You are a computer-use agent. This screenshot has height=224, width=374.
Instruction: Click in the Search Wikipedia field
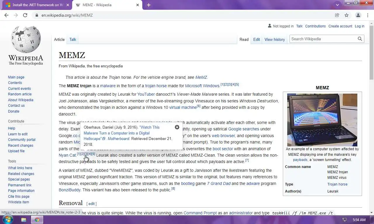coord(323,39)
